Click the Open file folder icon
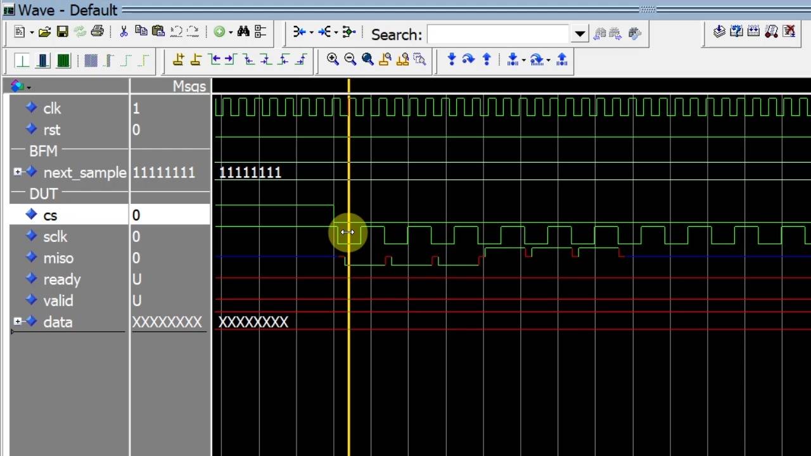Viewport: 811px width, 456px height. [x=44, y=32]
